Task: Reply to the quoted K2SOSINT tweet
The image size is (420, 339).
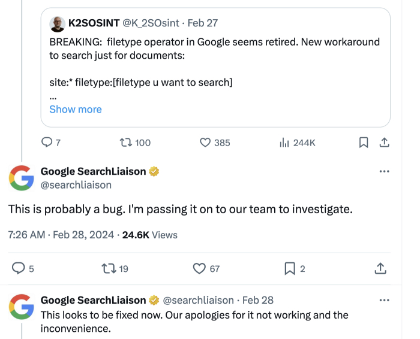Action: coord(47,143)
